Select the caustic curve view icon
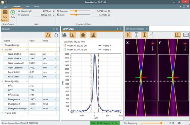190x125 pixels. point(128,35)
